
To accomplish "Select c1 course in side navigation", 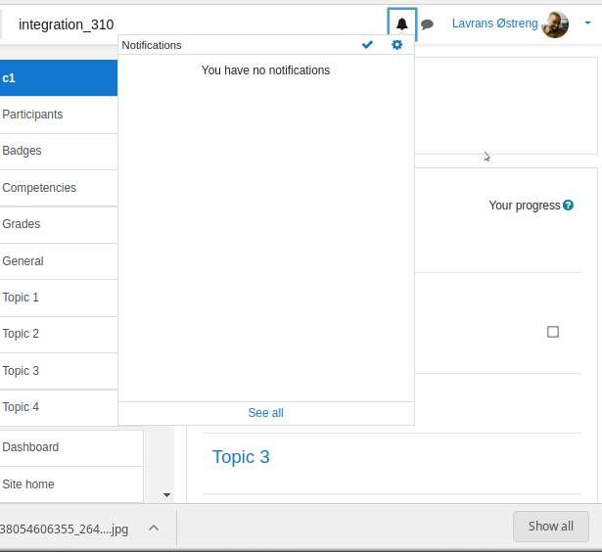I will pyautogui.click(x=59, y=78).
